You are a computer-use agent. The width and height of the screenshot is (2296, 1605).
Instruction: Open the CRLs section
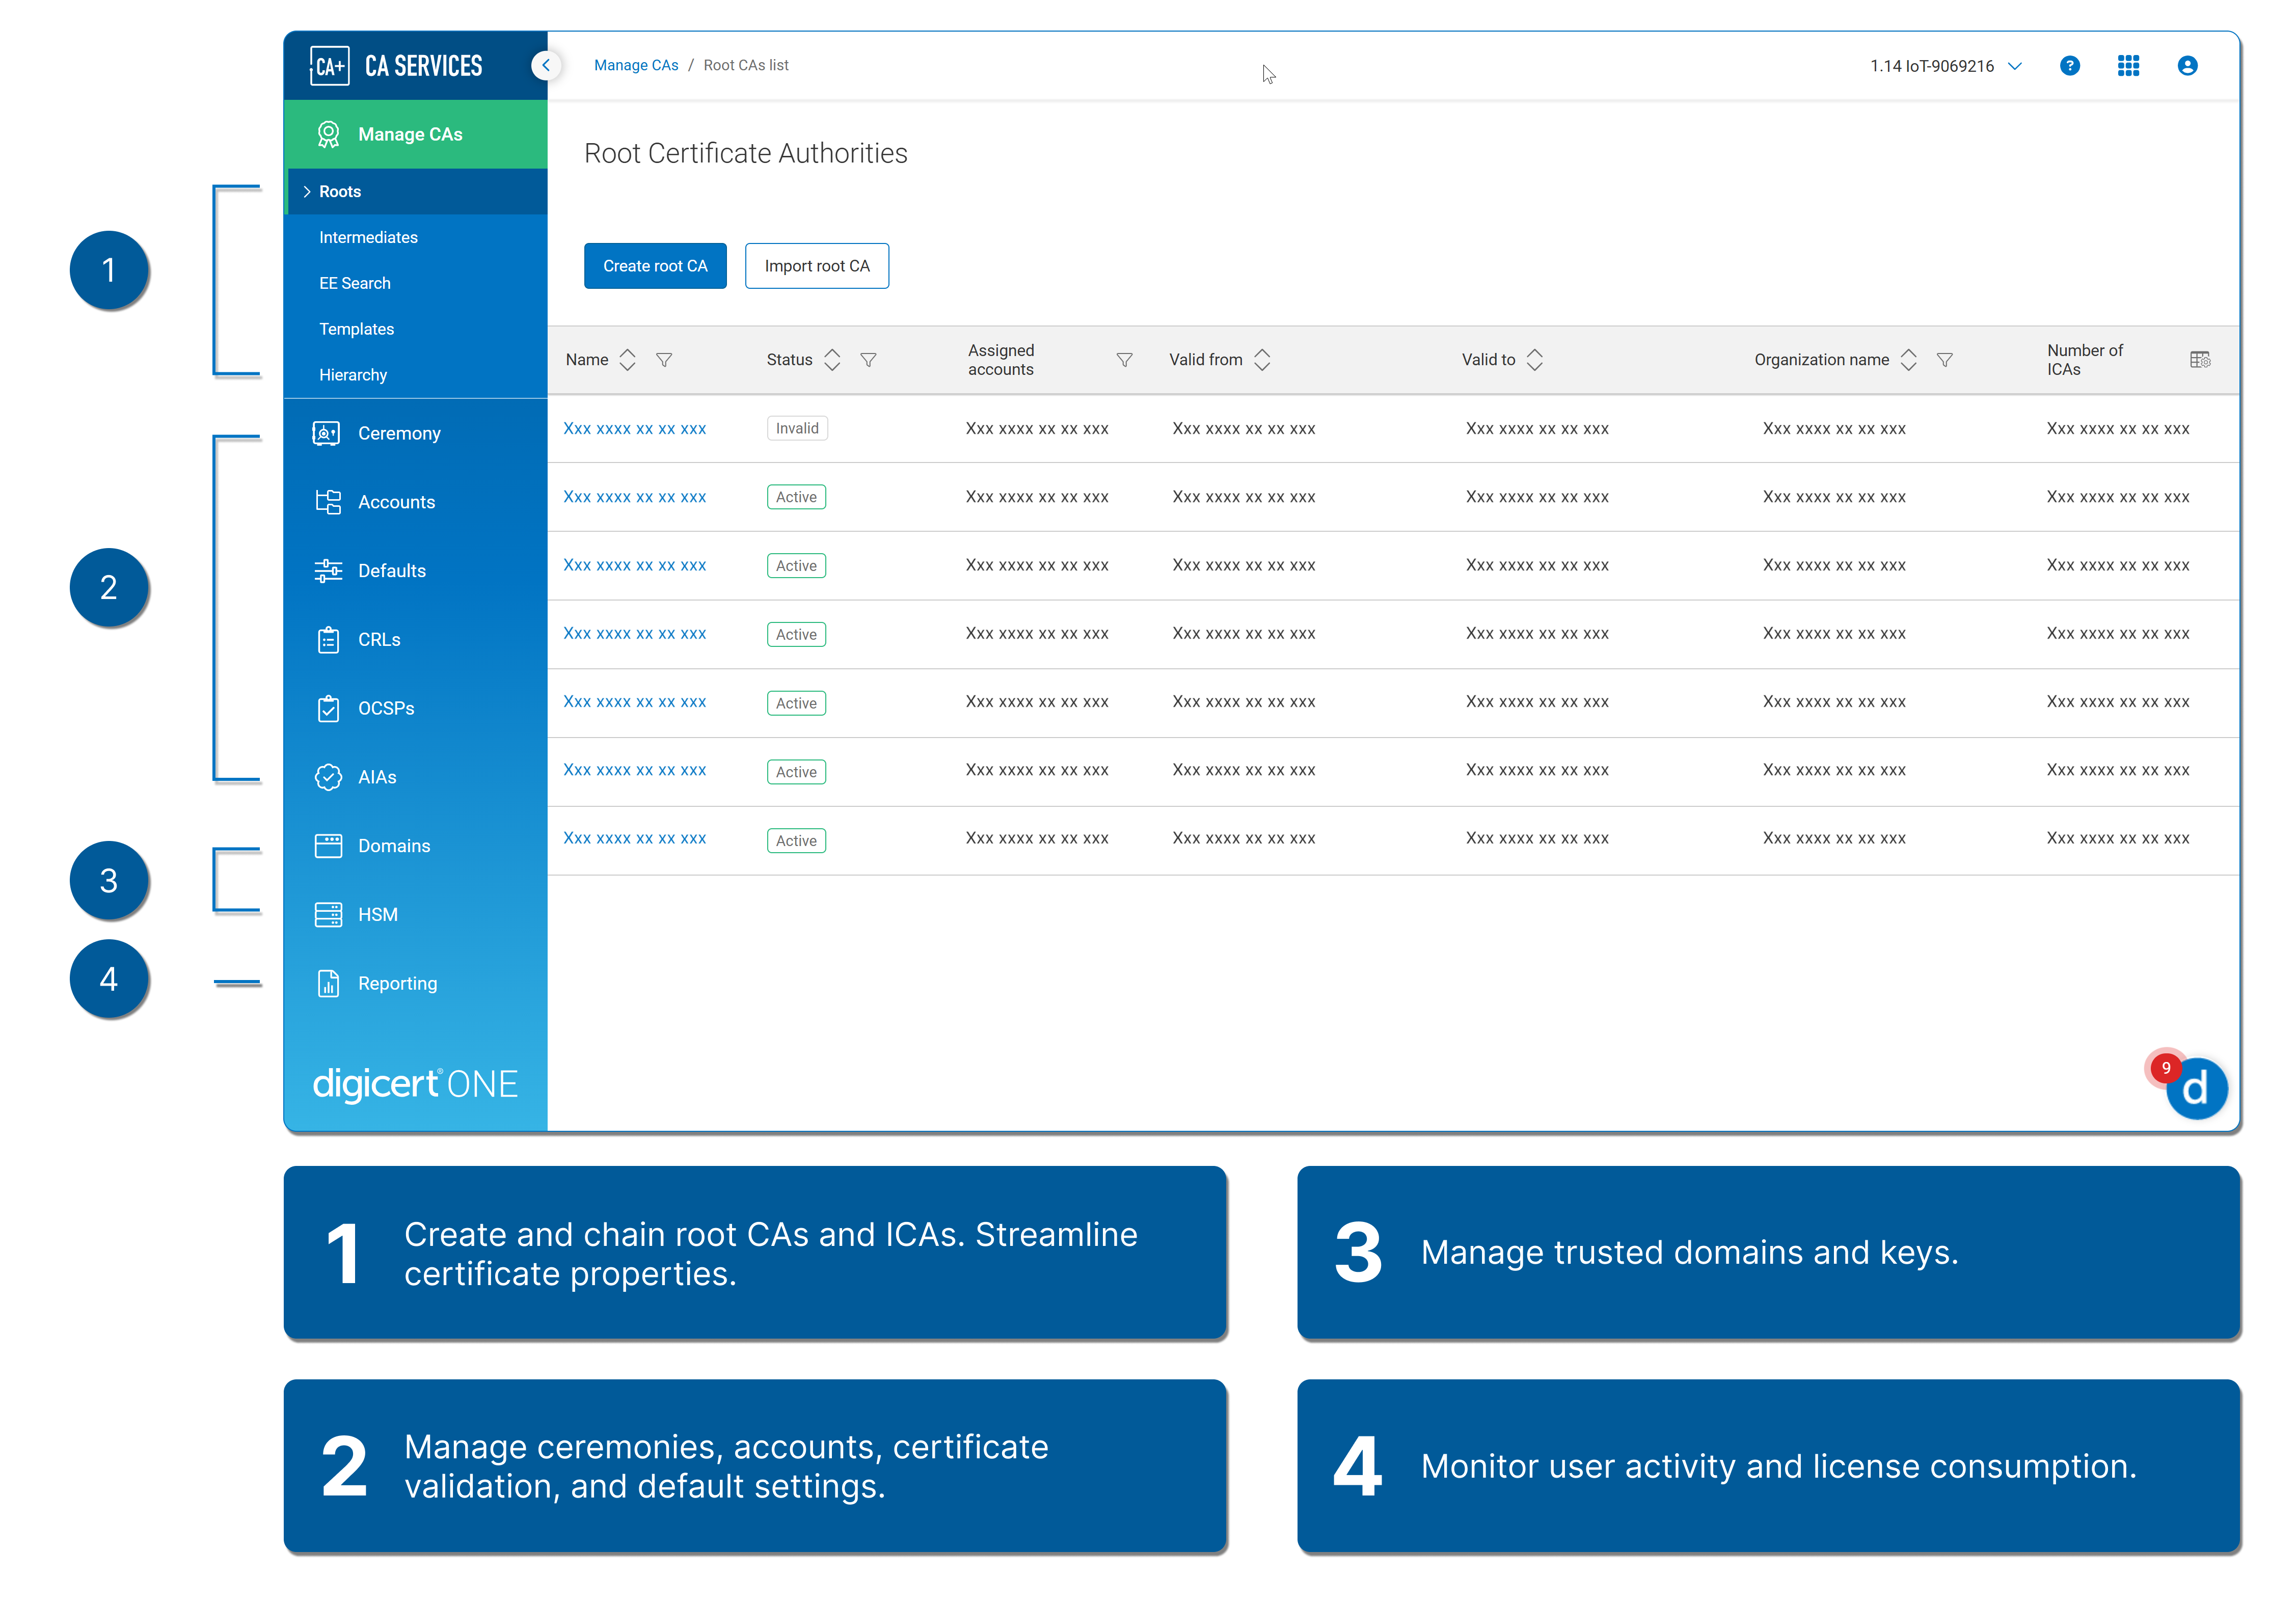pos(378,639)
